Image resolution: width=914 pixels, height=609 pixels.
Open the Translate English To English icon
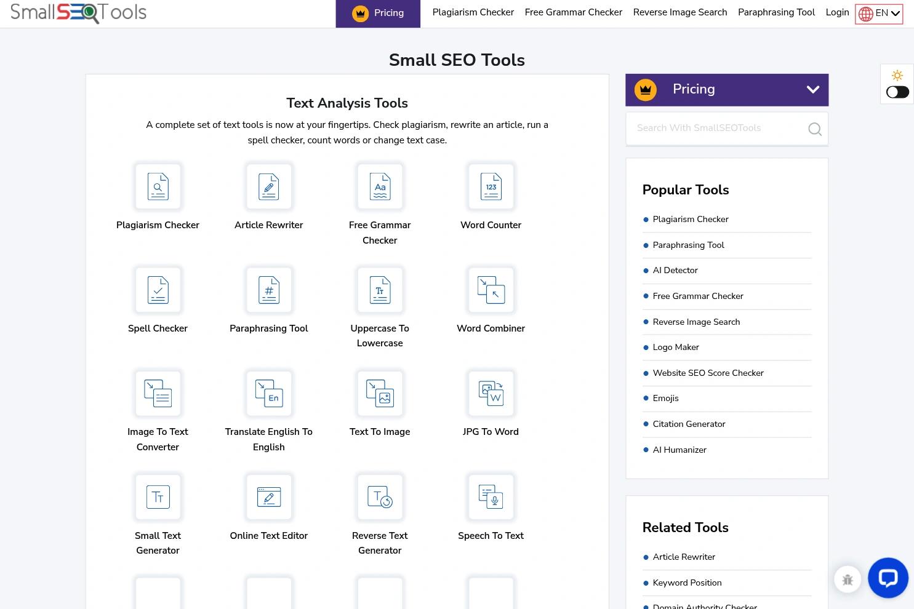coord(269,393)
